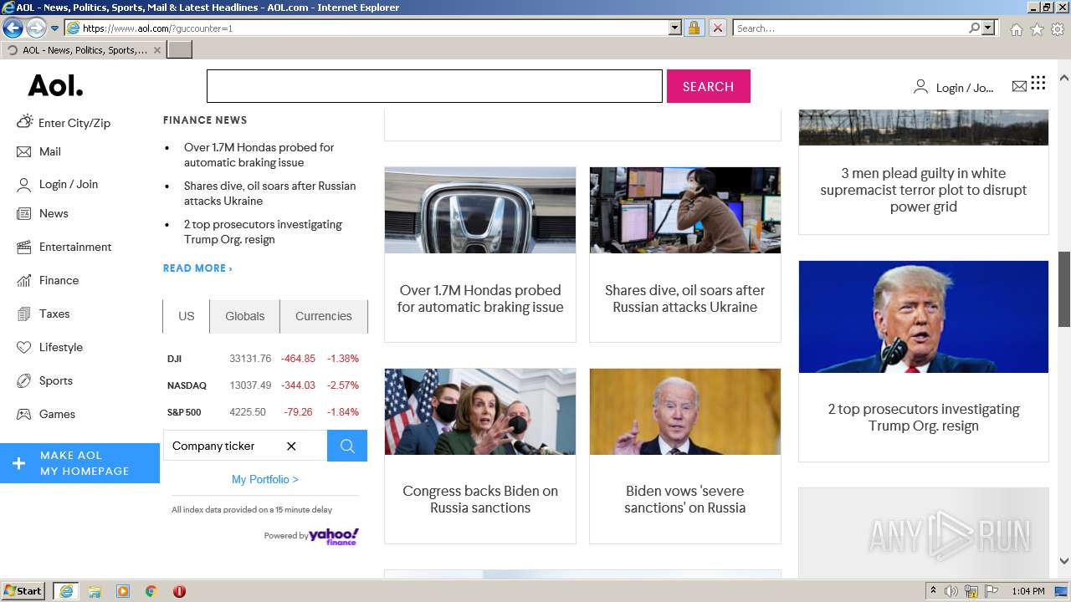Click the browser Back arrow button
Viewport: 1071px width, 602px height.
coord(13,28)
